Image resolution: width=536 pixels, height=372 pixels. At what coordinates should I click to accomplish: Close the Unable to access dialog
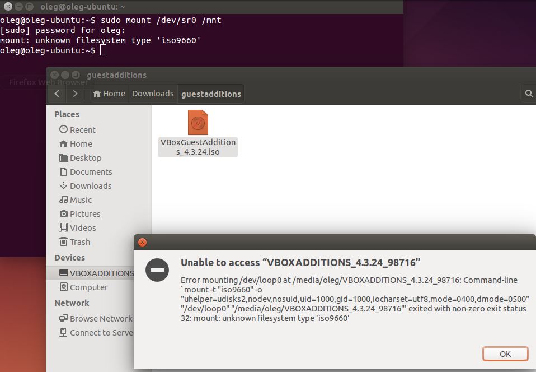(142, 242)
